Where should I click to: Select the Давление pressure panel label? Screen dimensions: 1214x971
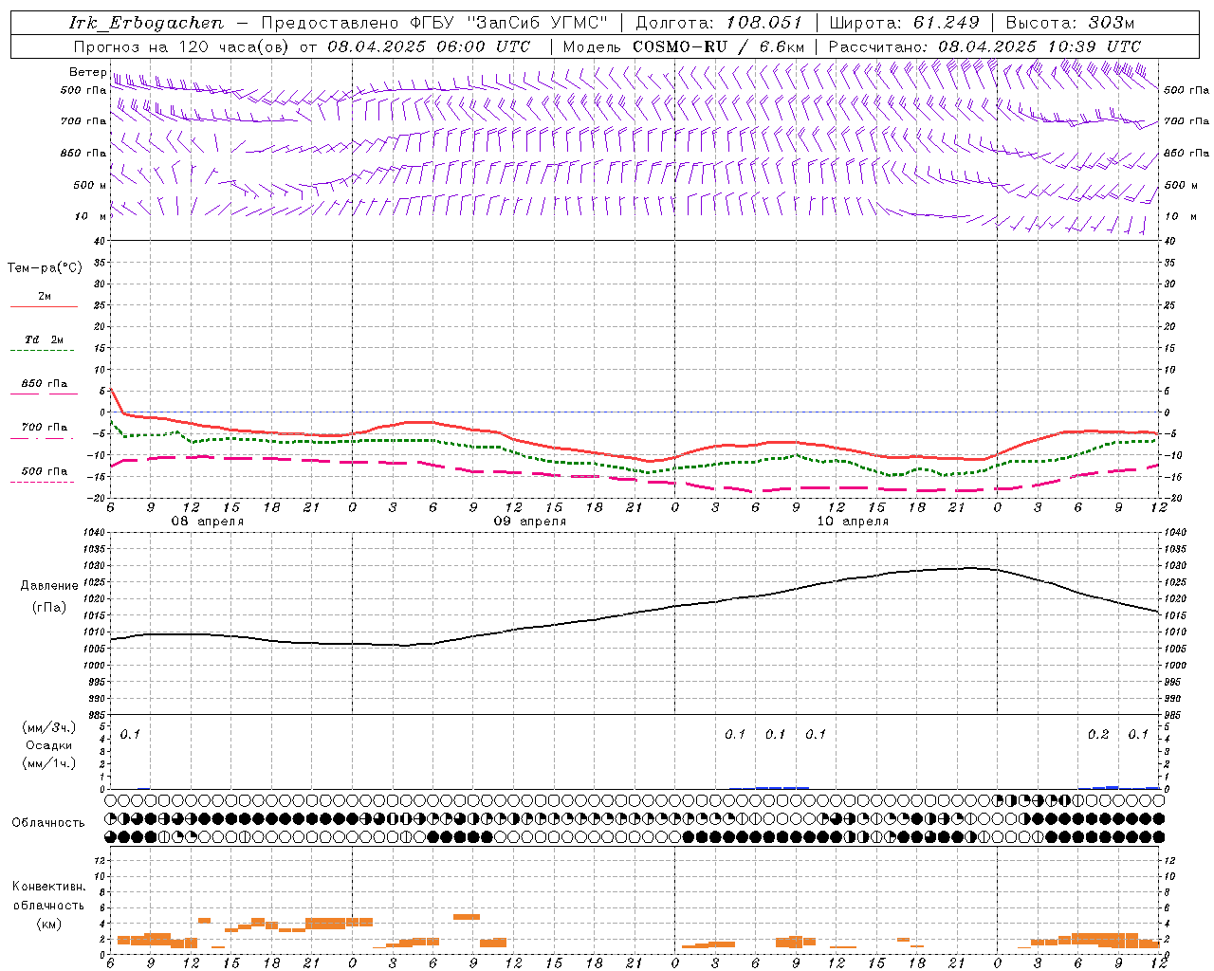coord(49,586)
